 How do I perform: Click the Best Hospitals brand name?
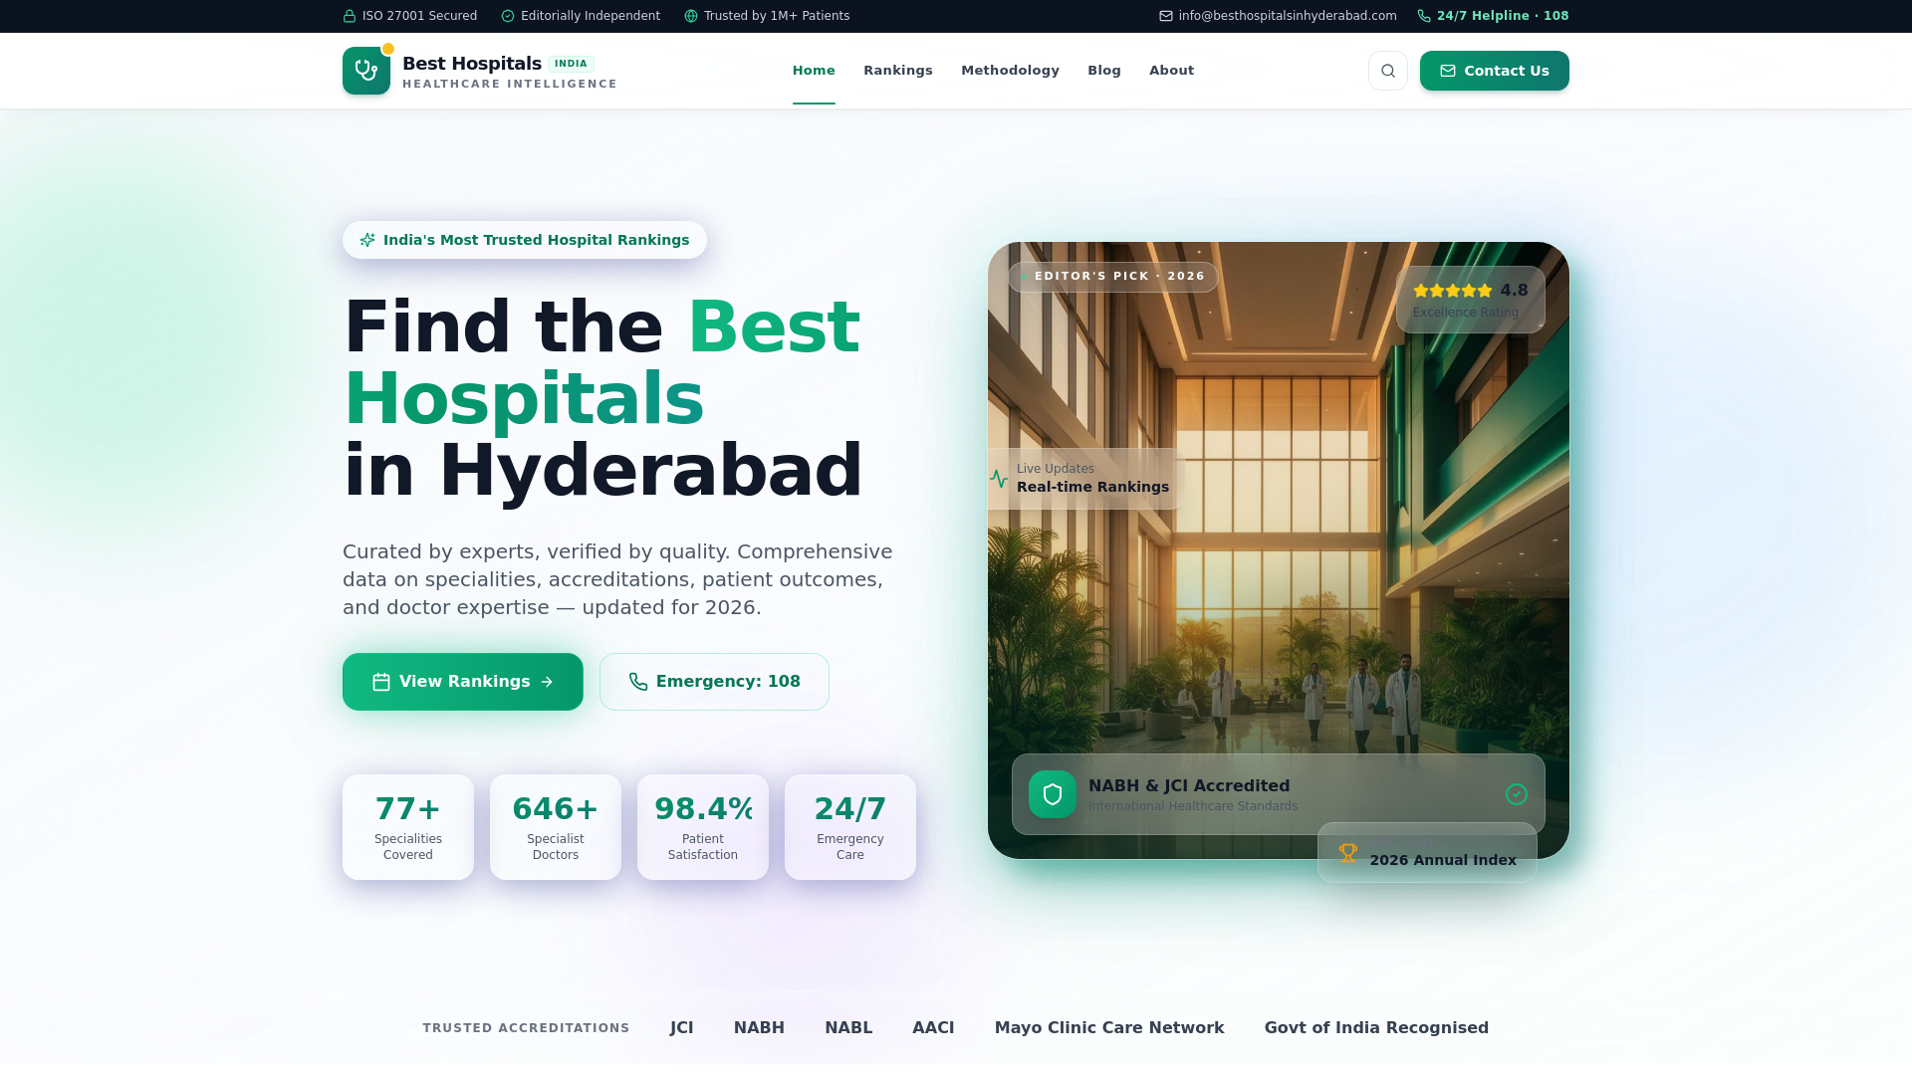tap(472, 64)
